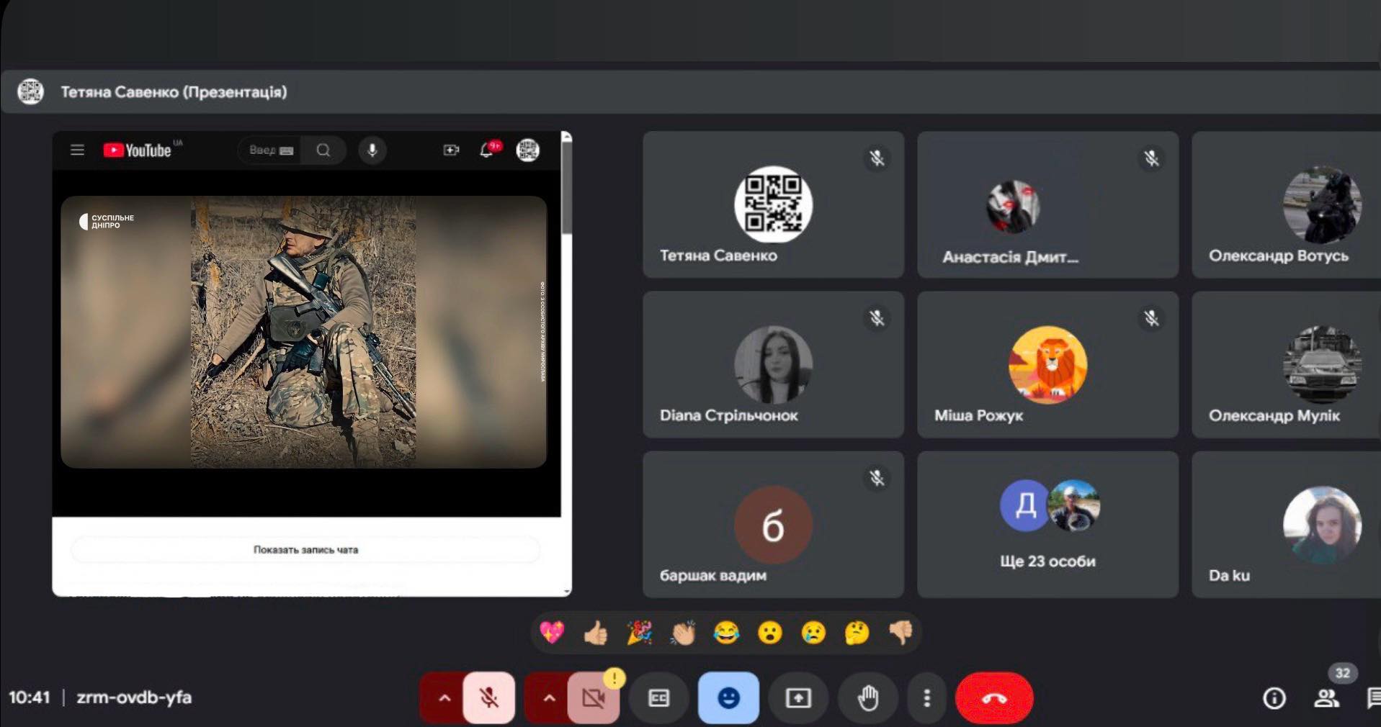Click "Показать запись чата" button

305,550
